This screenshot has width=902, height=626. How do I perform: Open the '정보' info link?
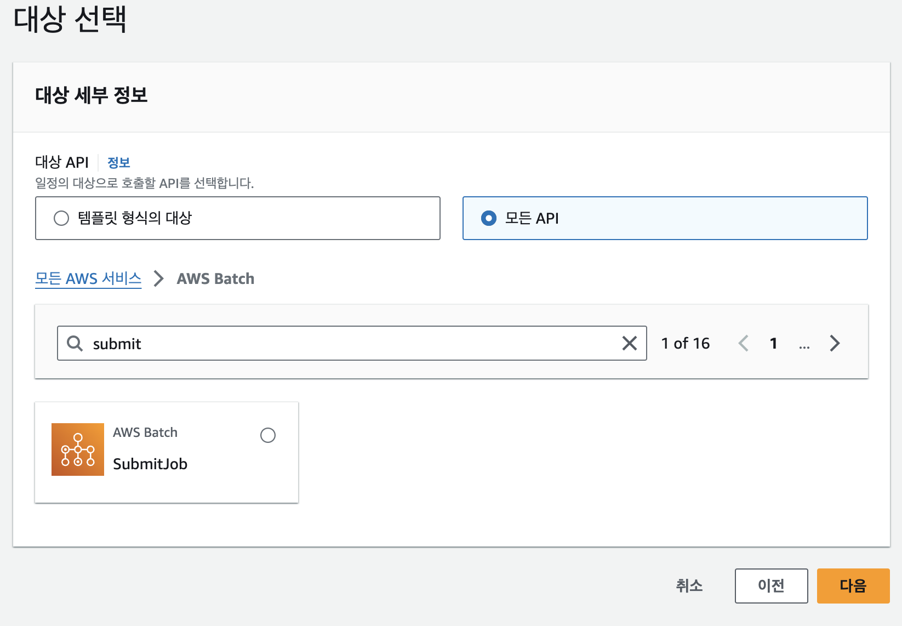click(x=118, y=162)
